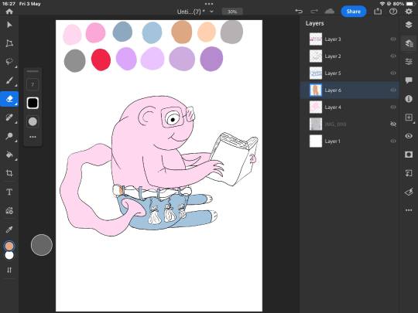Click the blue Share button

click(x=353, y=12)
